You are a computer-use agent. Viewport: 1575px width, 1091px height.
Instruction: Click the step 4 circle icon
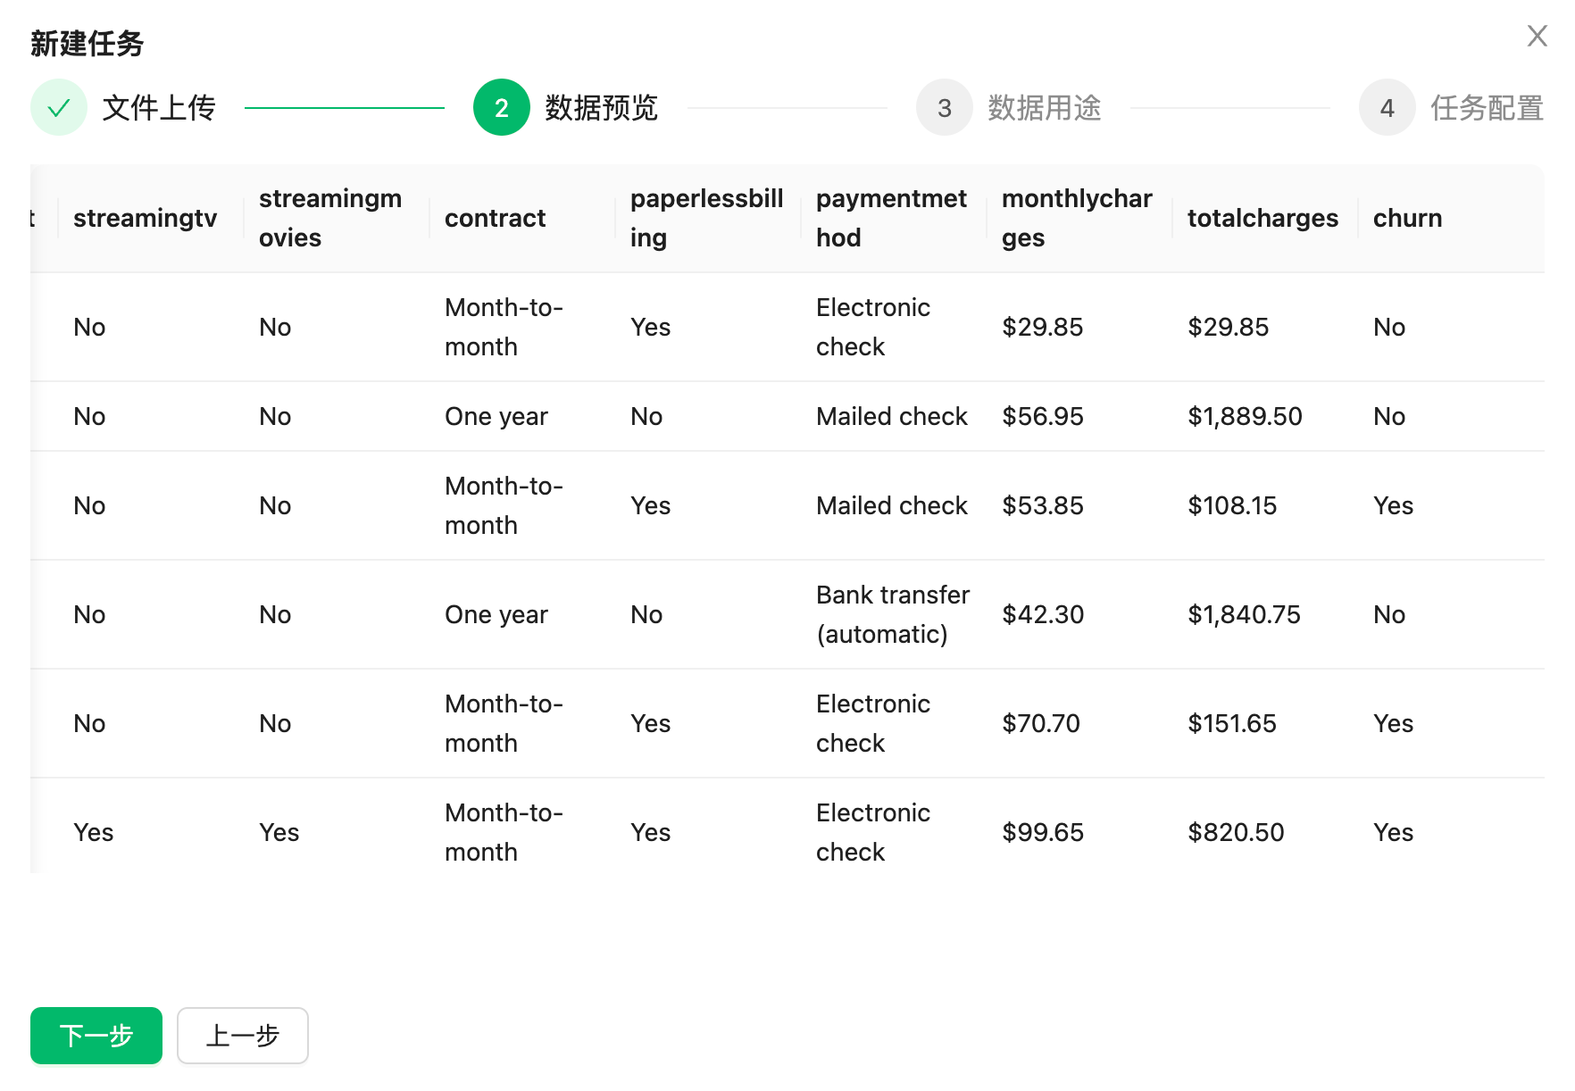pyautogui.click(x=1387, y=108)
